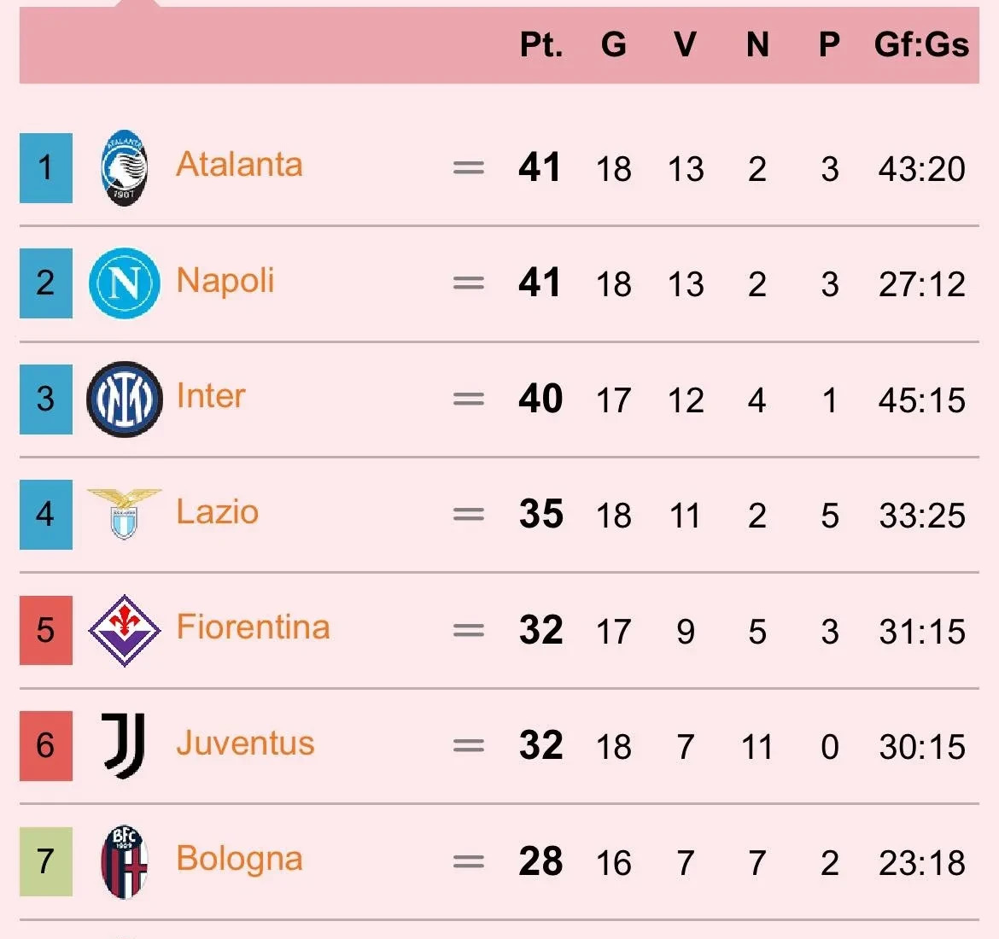Click the Bologna club crest
This screenshot has height=939, width=999.
coord(125,861)
